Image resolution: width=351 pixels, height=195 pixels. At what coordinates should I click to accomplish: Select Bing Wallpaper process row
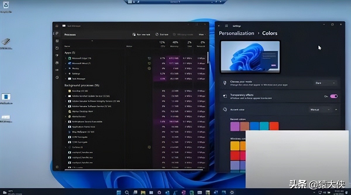coord(135,132)
